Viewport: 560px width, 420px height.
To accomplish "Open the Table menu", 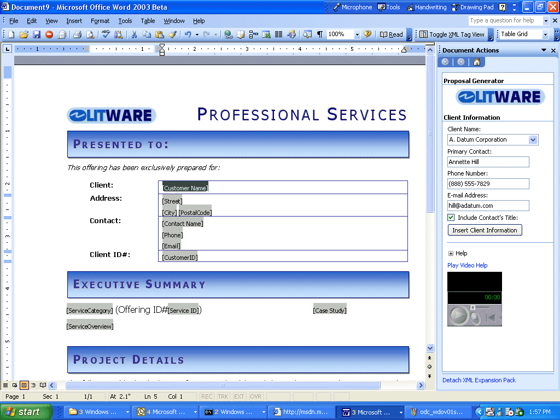I will (148, 21).
